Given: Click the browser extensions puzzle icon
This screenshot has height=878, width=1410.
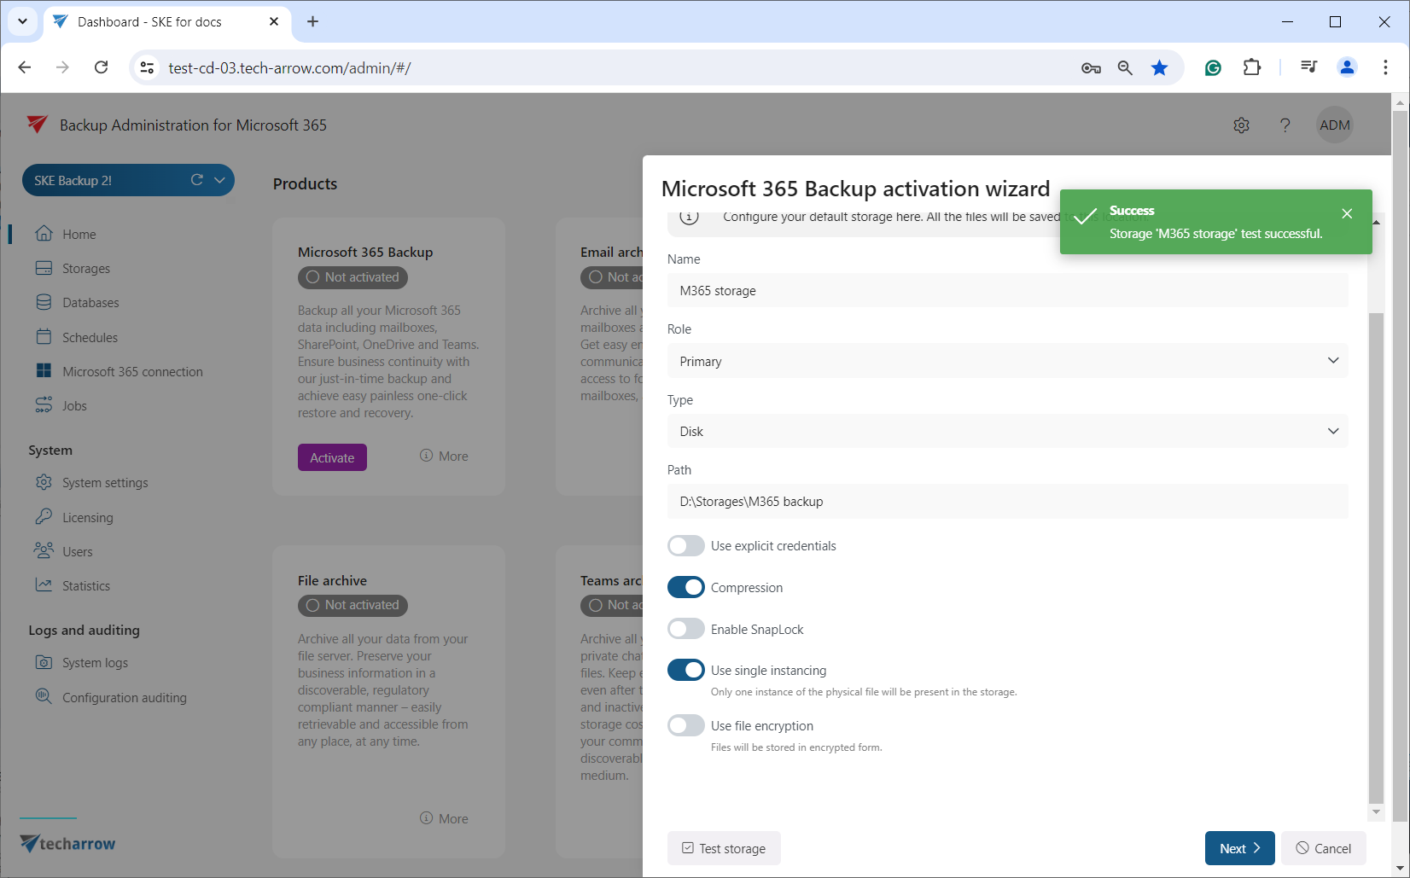Looking at the screenshot, I should [1251, 67].
